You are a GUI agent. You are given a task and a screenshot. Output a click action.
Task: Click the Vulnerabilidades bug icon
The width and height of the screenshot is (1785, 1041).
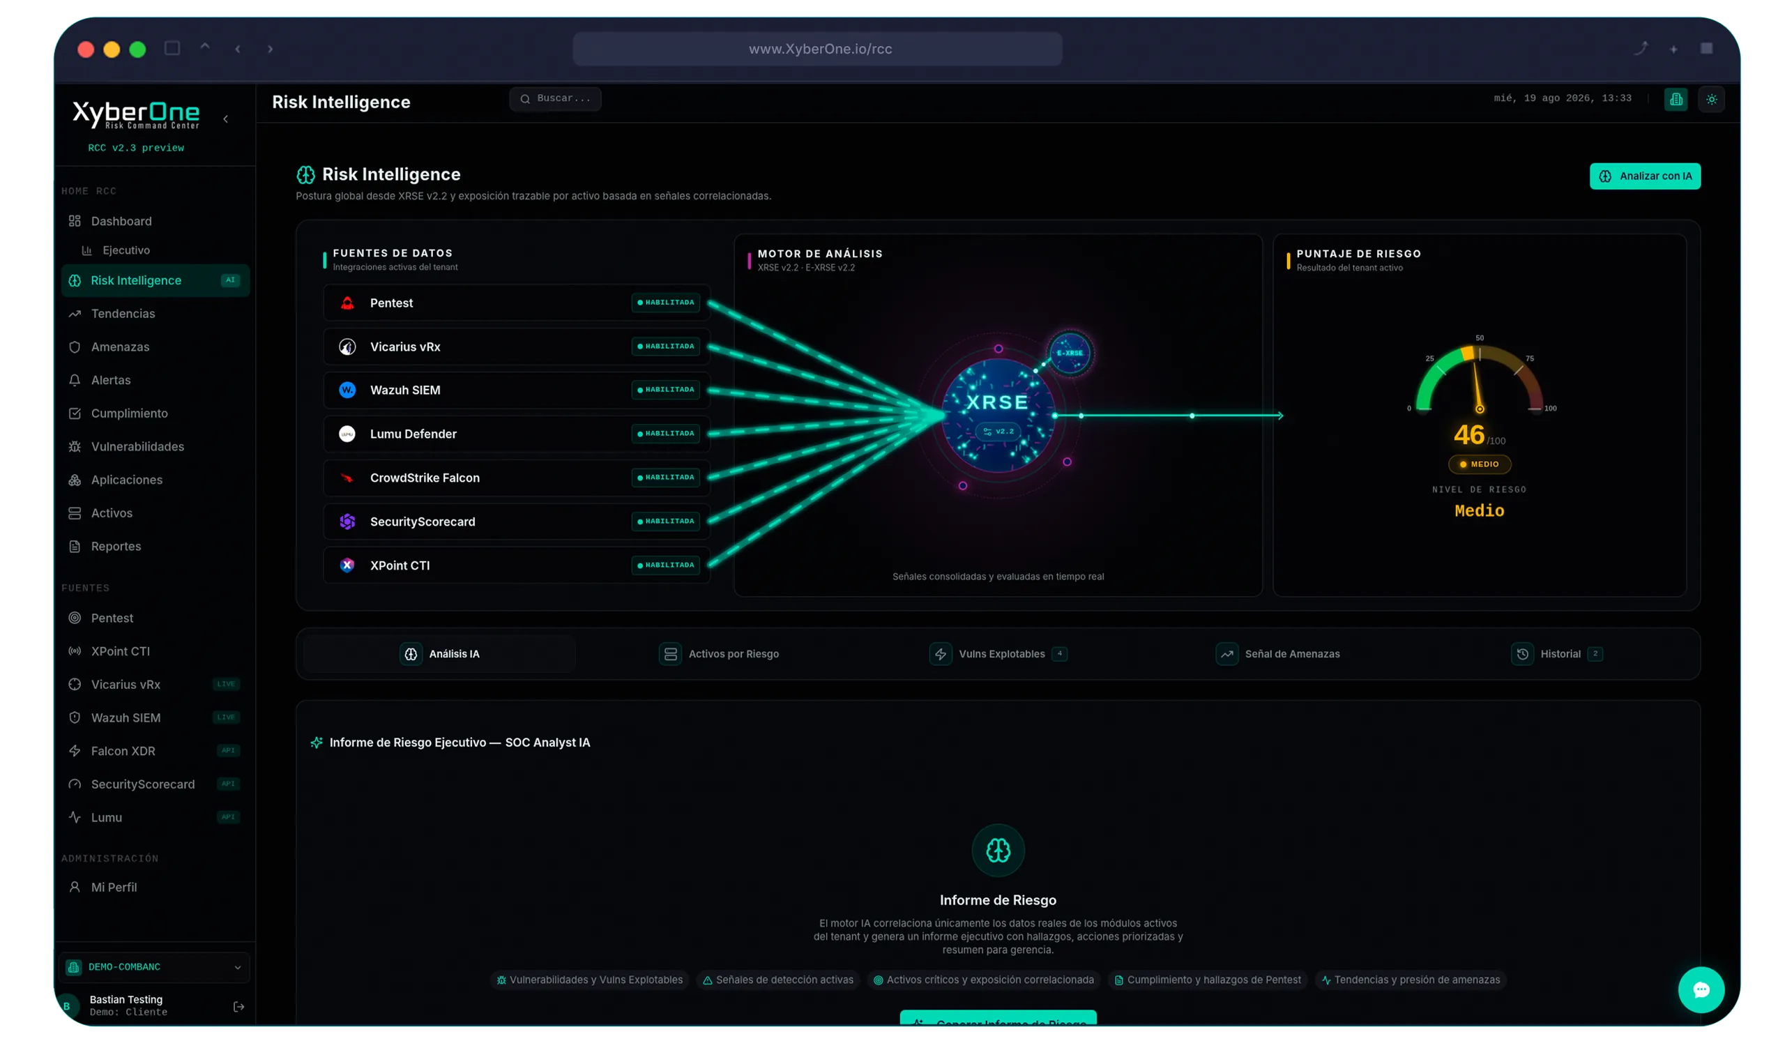(x=75, y=447)
